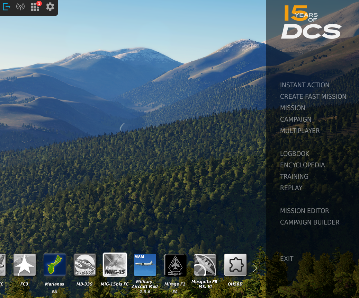The width and height of the screenshot is (359, 298).
Task: Select the Mosquito FB Mk. VI icon
Action: coord(205,265)
